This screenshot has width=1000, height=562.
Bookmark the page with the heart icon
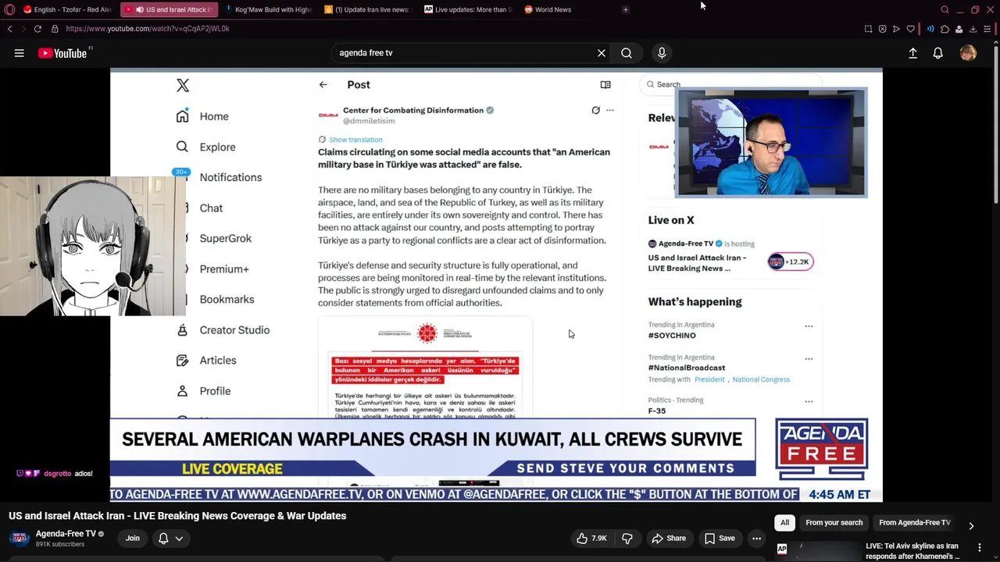[x=910, y=29]
